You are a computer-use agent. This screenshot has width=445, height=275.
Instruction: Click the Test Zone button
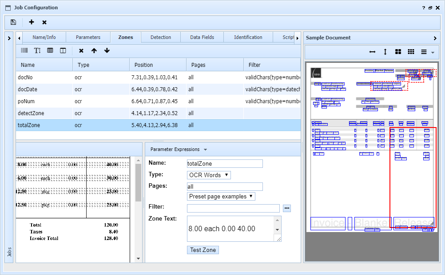tap(203, 250)
